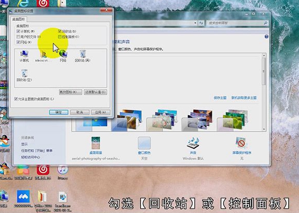Click the theme list scrollbar down arrow
Screen dimensions: 299x213
click(x=264, y=129)
